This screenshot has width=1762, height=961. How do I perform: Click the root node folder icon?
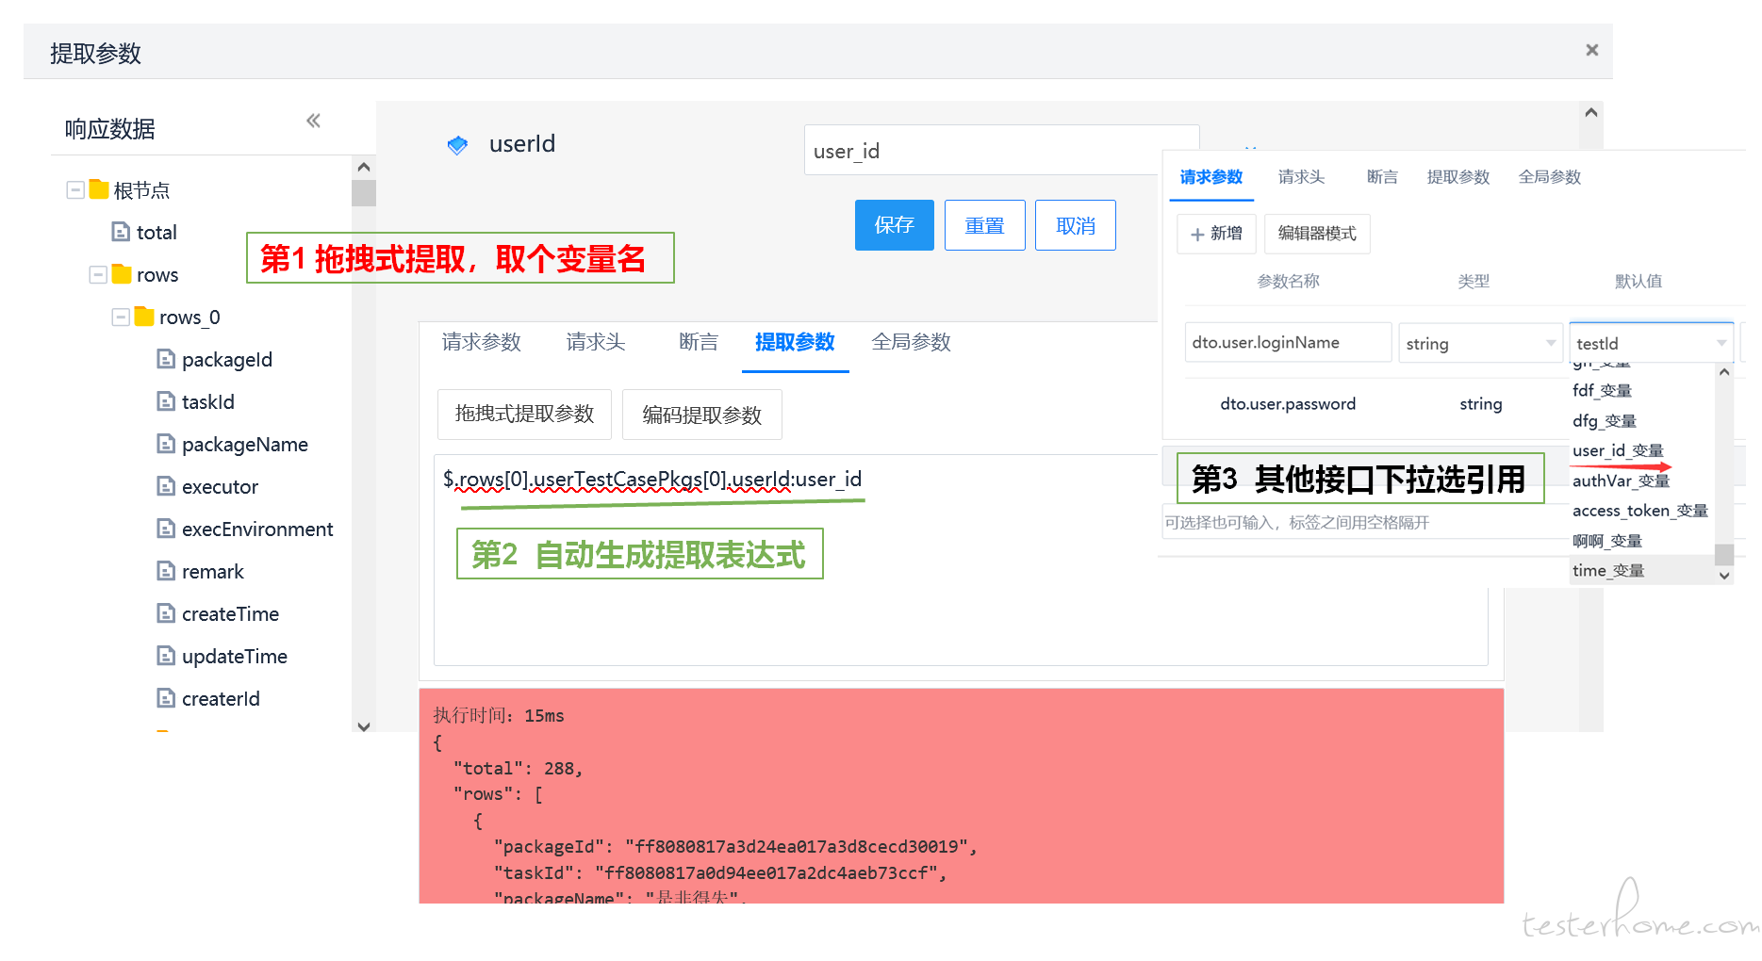pos(99,189)
